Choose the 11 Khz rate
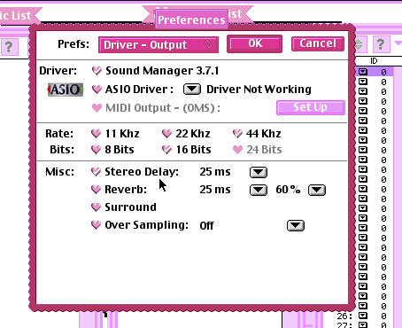Viewport: 402px width, 328px height. [x=96, y=134]
